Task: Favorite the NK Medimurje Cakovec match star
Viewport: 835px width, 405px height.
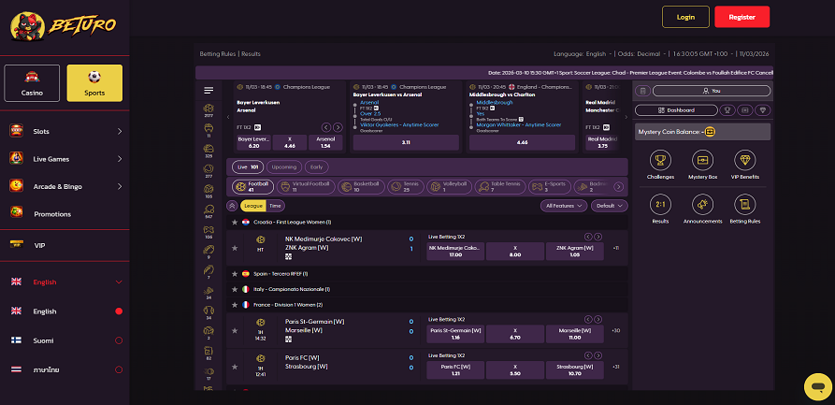Action: click(x=235, y=248)
